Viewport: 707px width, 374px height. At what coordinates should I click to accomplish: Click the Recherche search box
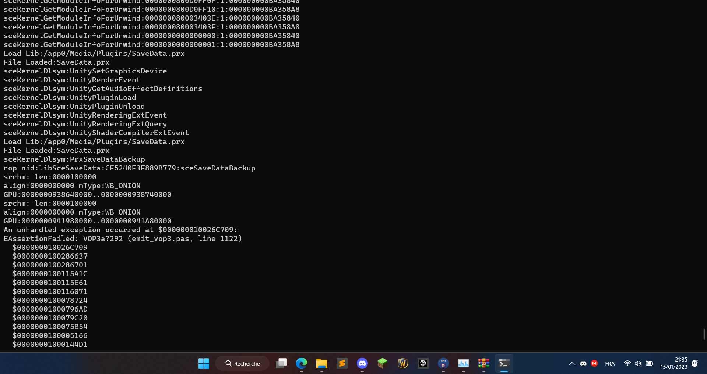pos(242,363)
